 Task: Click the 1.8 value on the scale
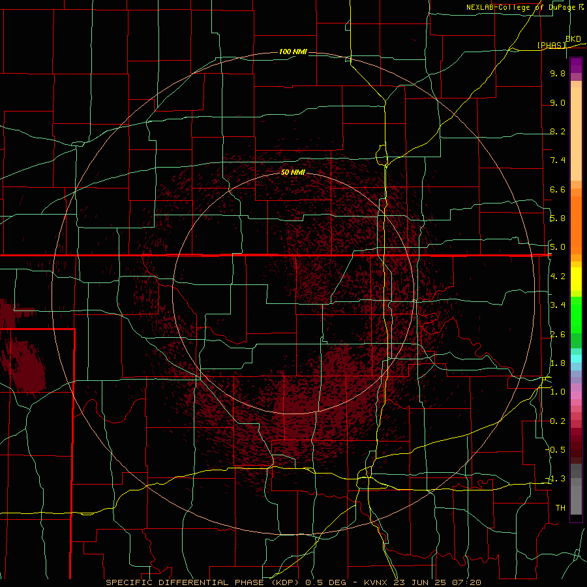click(558, 363)
